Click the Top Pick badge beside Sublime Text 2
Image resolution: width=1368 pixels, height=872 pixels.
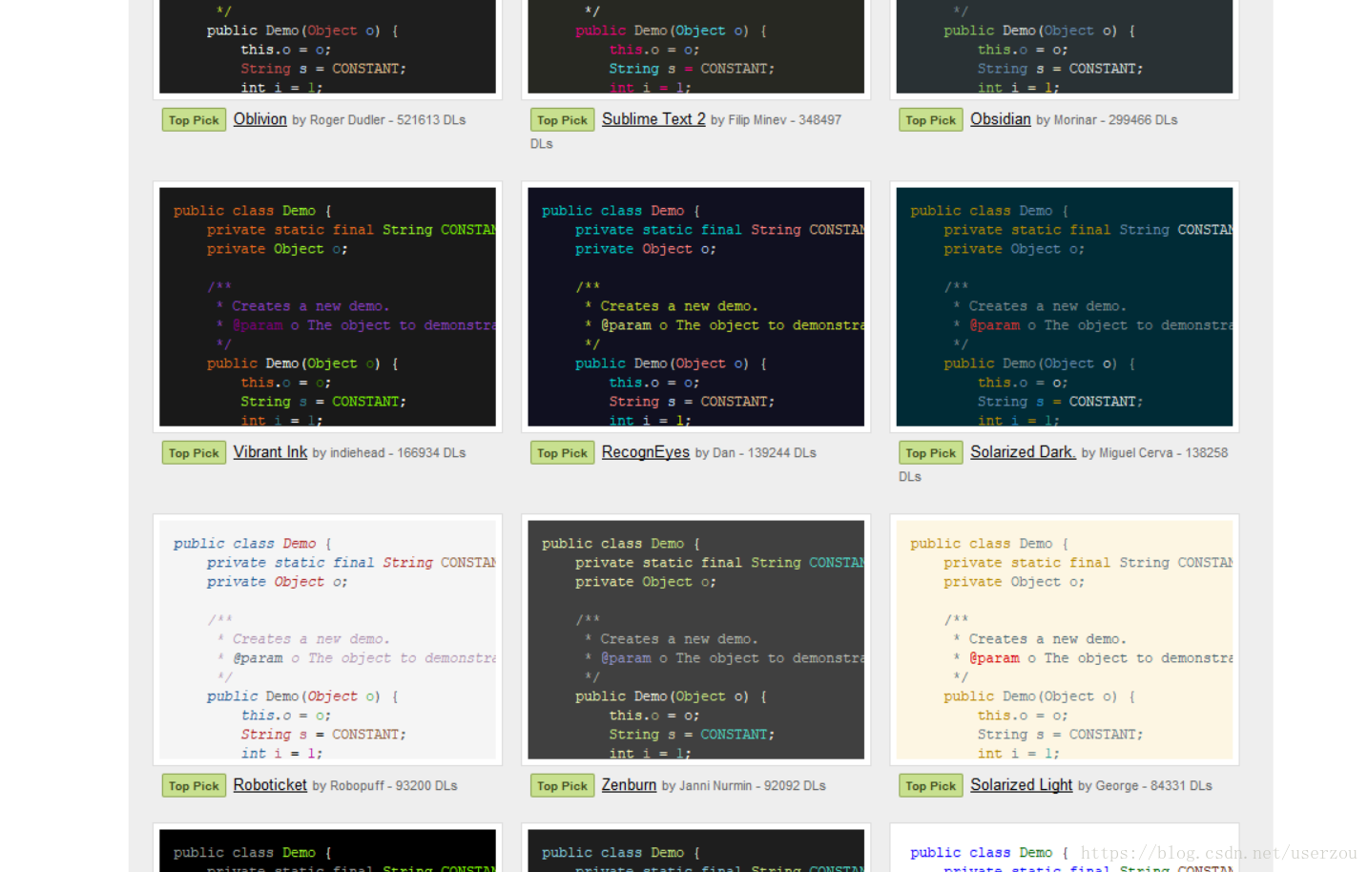562,120
